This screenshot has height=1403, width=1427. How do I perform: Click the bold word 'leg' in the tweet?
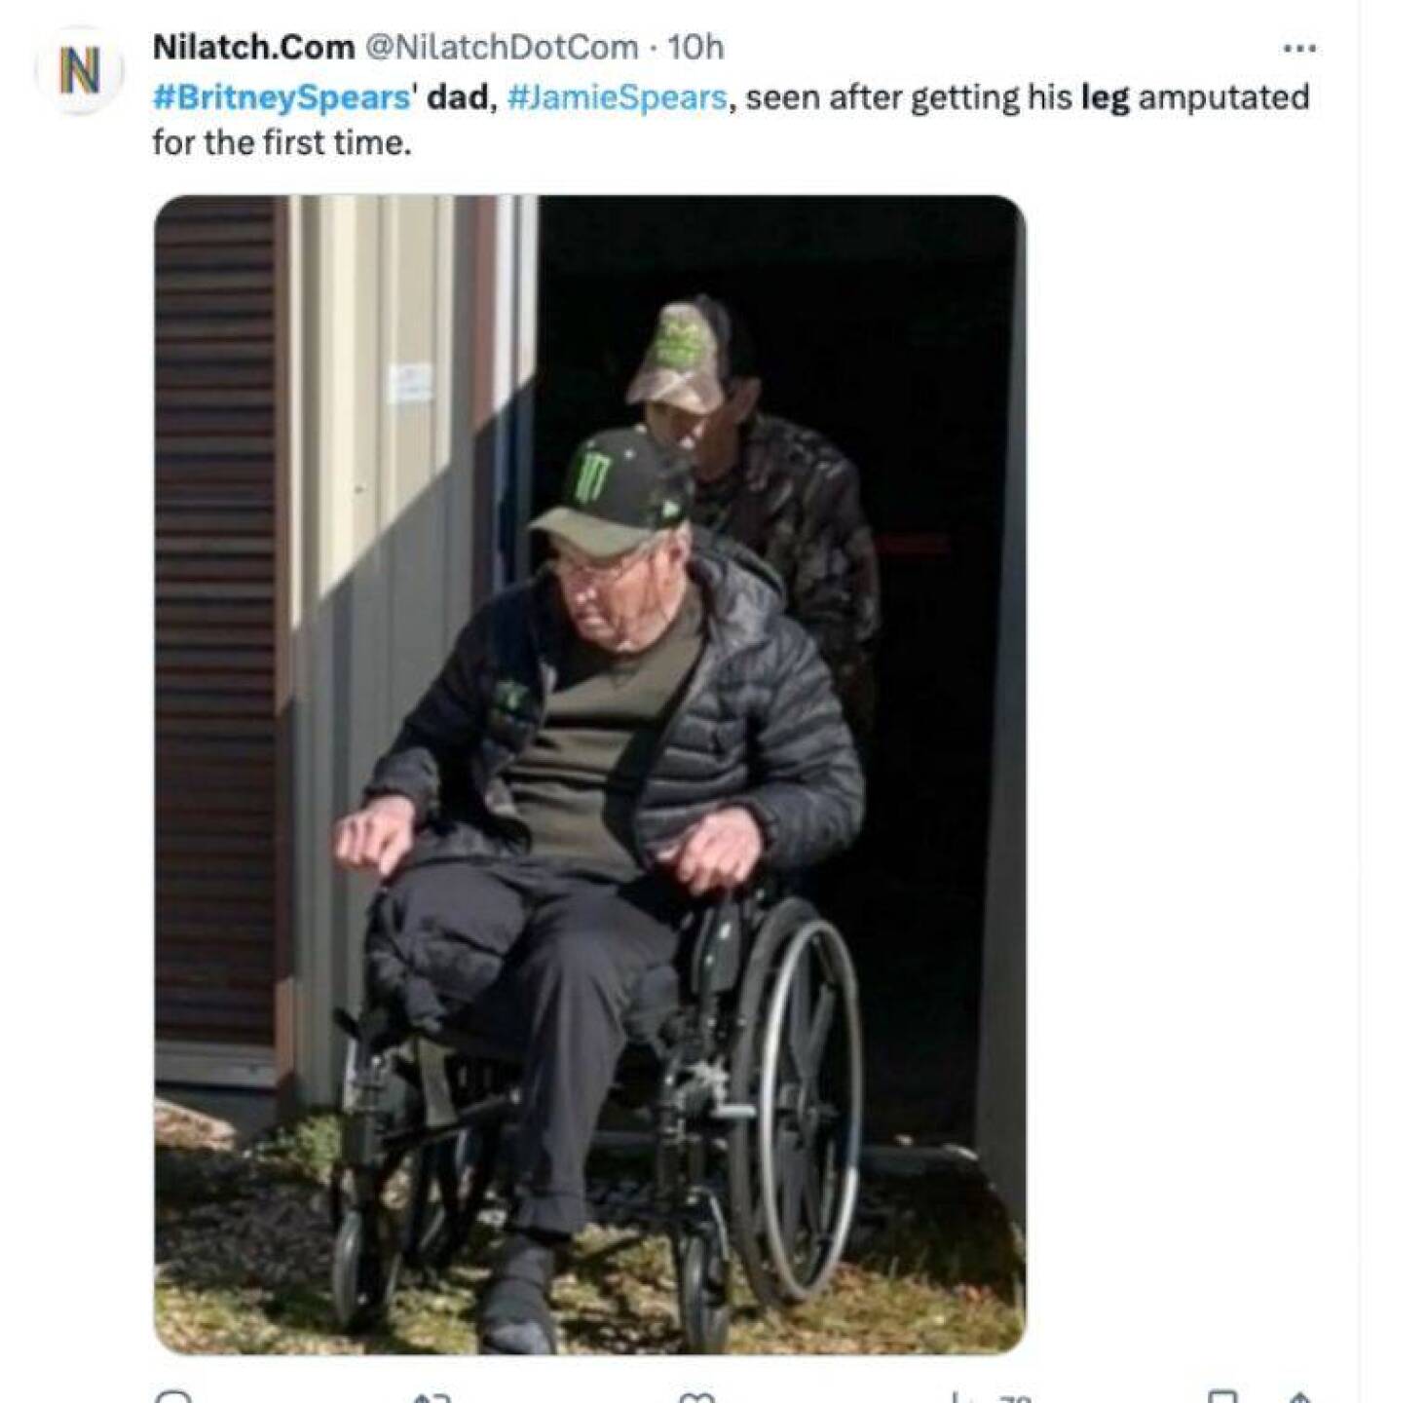tap(1105, 98)
